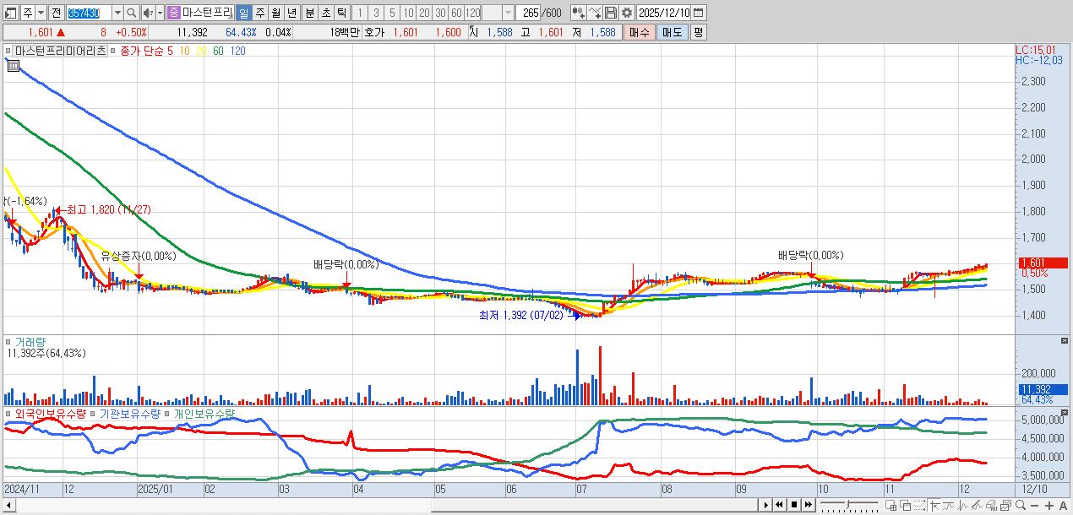This screenshot has height=515, width=1073.
Task: Select monthly 월 period toggle
Action: click(275, 13)
